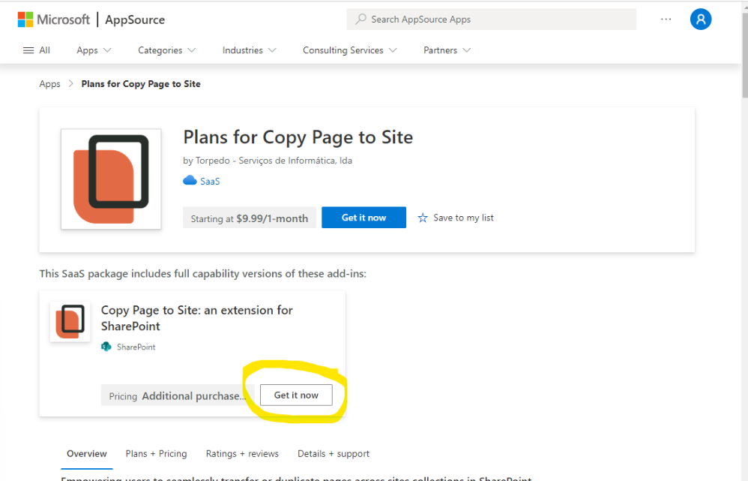Open Copy Page to Site extension for SharePoint title
Image resolution: width=748 pixels, height=481 pixels.
[196, 318]
